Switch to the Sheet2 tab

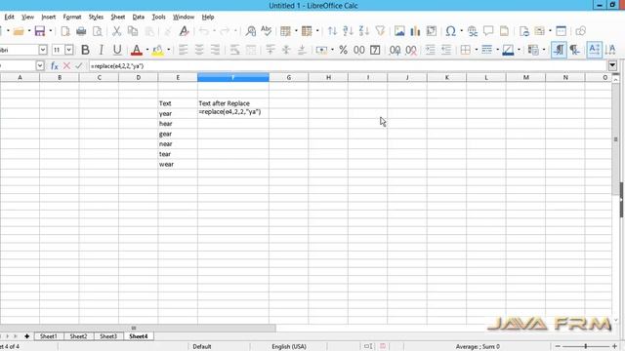[x=78, y=336]
